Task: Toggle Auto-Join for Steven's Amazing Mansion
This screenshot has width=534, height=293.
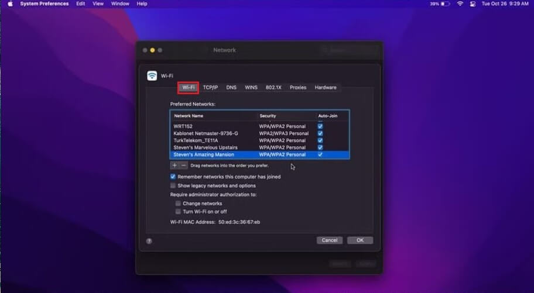Action: tap(320, 154)
